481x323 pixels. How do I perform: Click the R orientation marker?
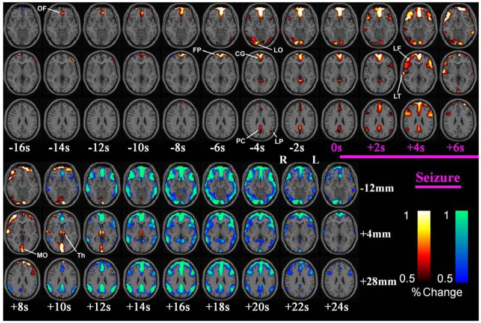(x=283, y=160)
